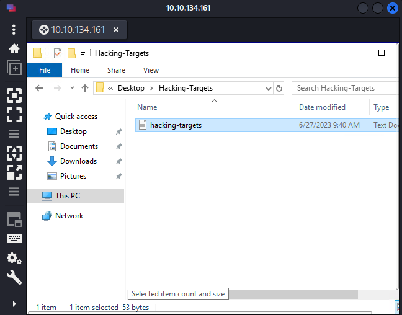Click the New folder quick toolbar icon

(x=71, y=53)
